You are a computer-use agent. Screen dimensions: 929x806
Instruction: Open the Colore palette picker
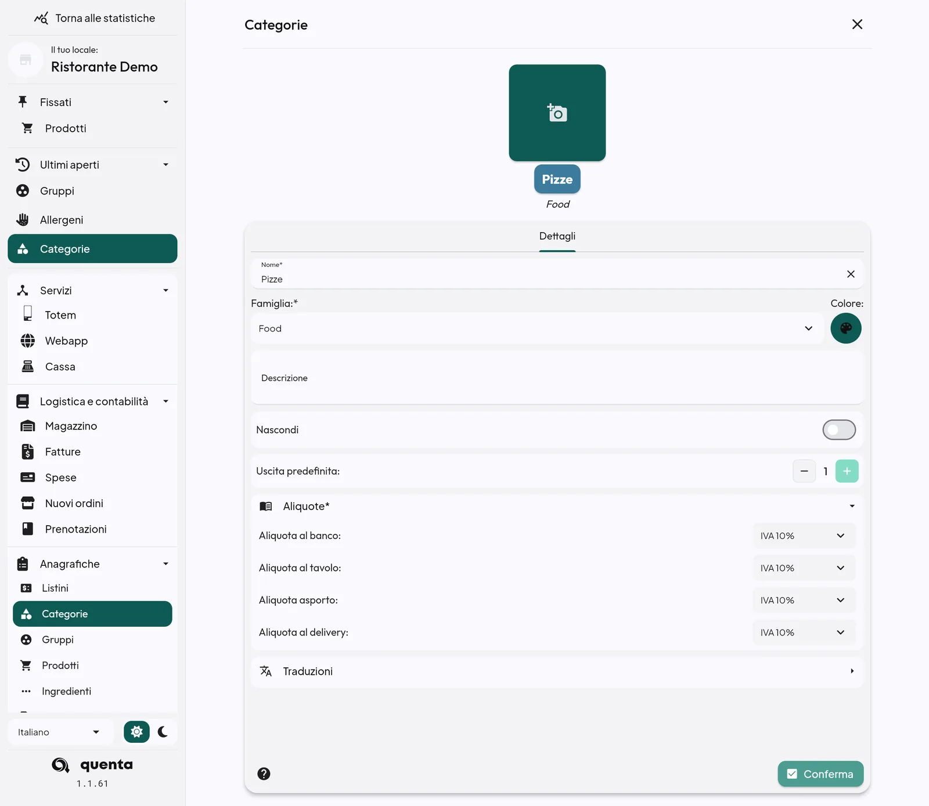coord(846,328)
